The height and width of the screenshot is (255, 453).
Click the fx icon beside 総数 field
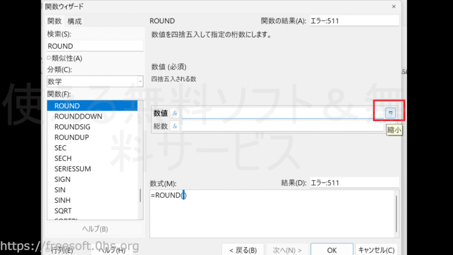pos(175,126)
